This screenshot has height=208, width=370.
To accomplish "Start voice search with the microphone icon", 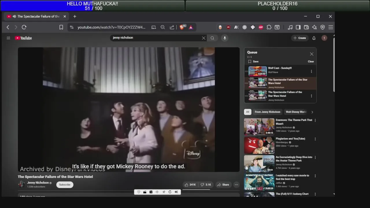I will (x=225, y=38).
